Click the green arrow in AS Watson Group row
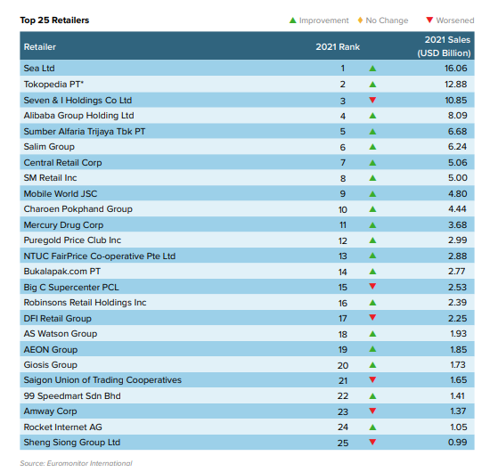The image size is (498, 472). [372, 334]
